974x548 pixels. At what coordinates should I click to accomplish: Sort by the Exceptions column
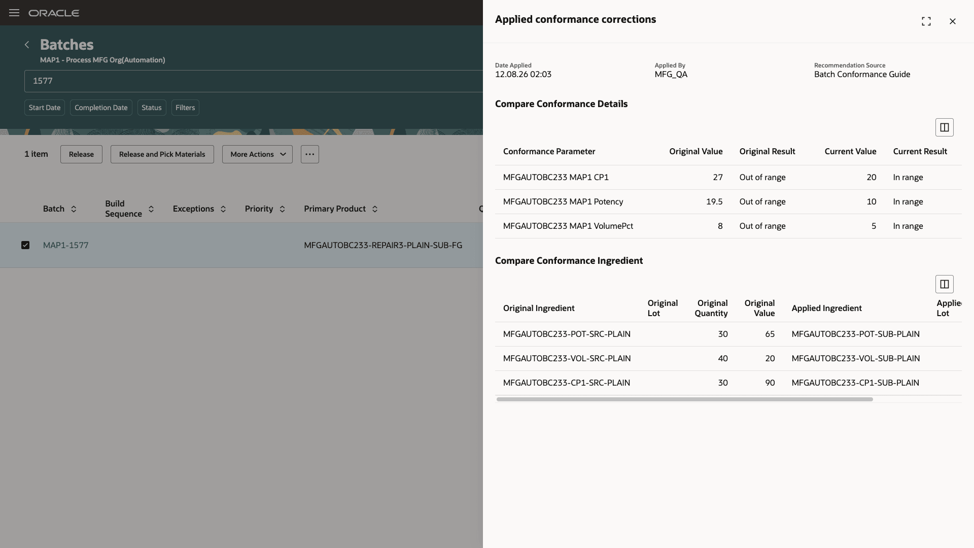click(x=223, y=209)
